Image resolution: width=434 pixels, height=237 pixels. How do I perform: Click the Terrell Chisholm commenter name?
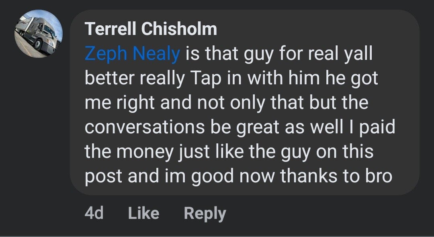(x=151, y=29)
